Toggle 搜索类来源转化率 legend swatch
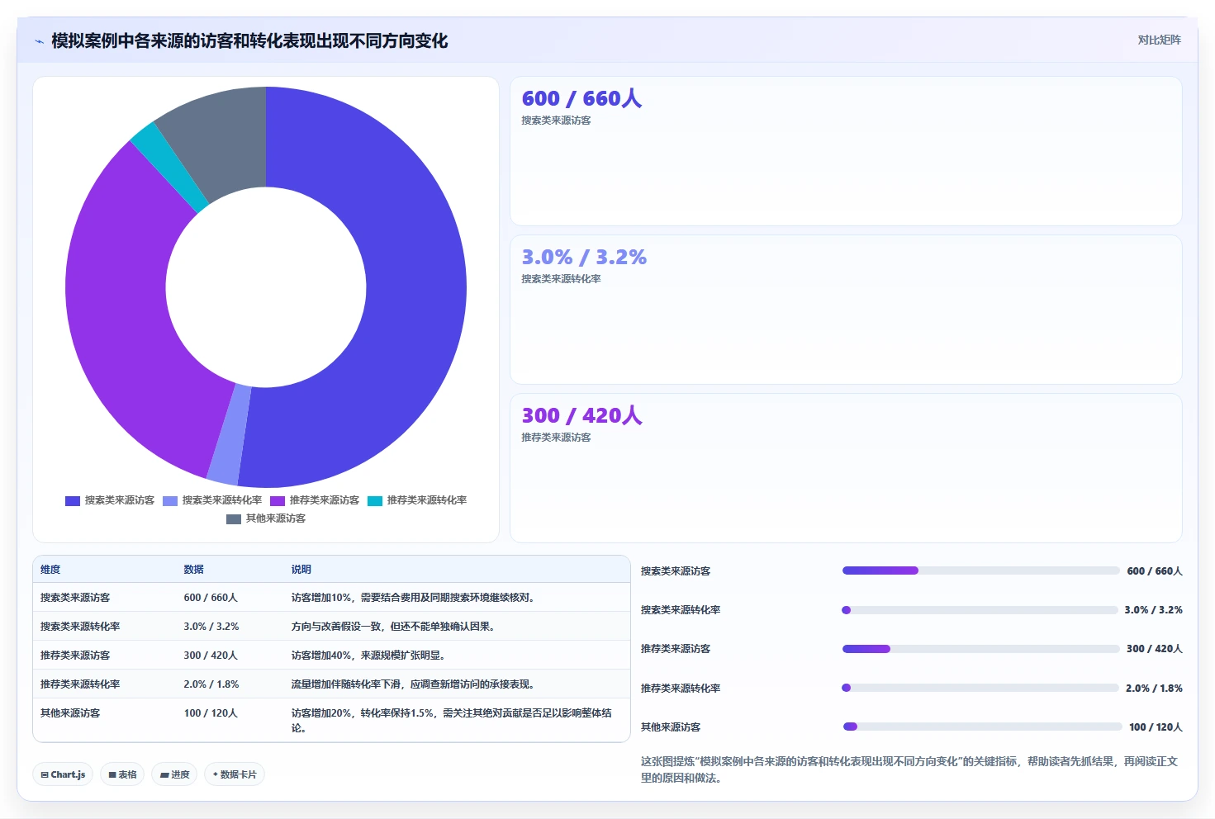Image resolution: width=1215 pixels, height=819 pixels. click(170, 500)
